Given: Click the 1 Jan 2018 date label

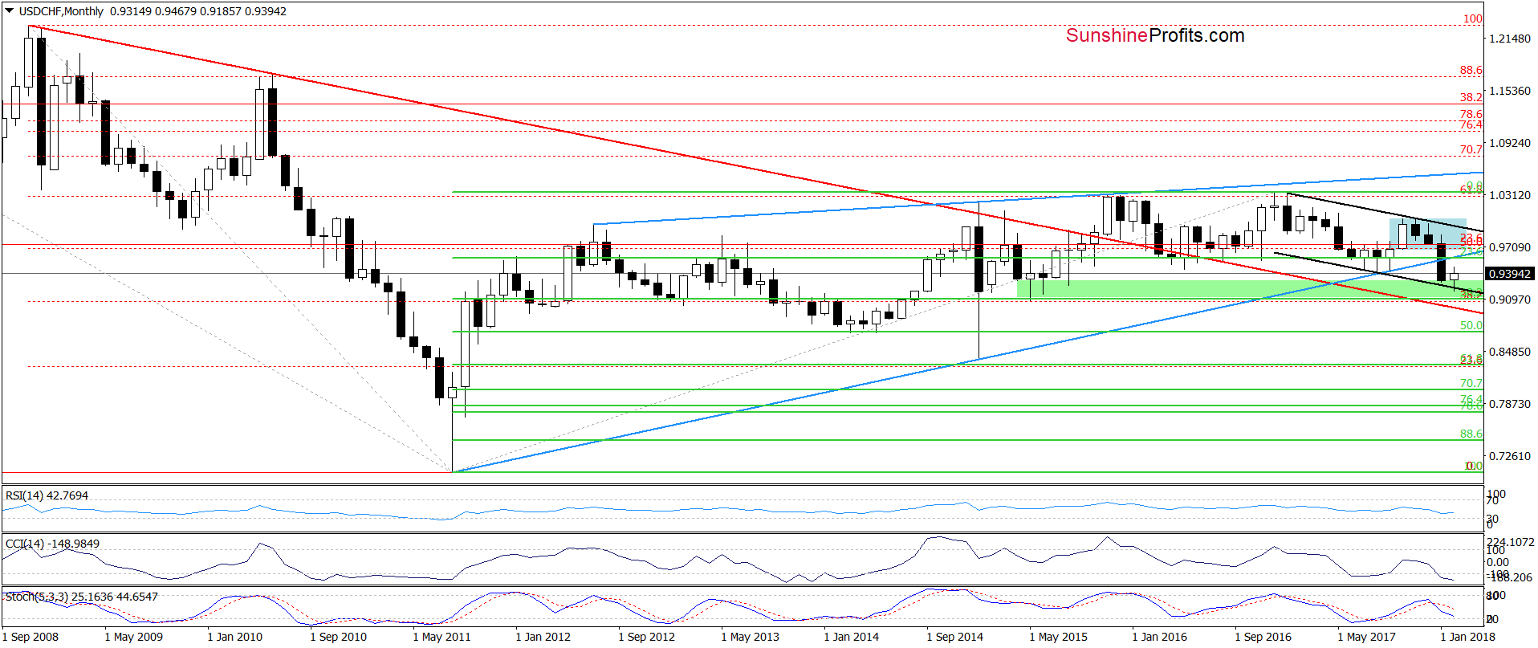Looking at the screenshot, I should pos(1467,637).
